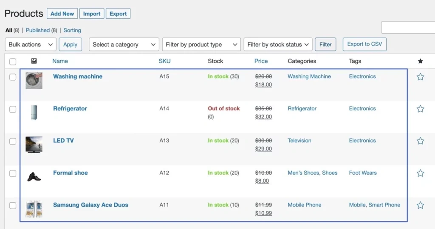Tick the select-all checkbox in the header
The image size is (435, 229).
point(13,62)
